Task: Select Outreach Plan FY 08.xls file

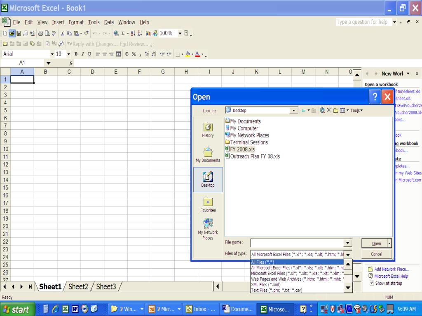Action: (253, 156)
